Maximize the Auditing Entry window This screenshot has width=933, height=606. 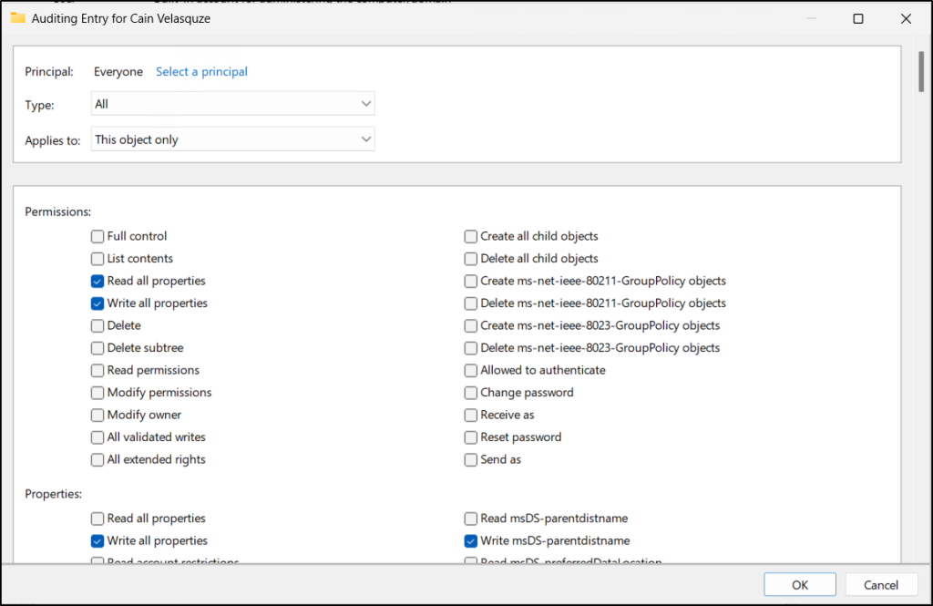[858, 18]
